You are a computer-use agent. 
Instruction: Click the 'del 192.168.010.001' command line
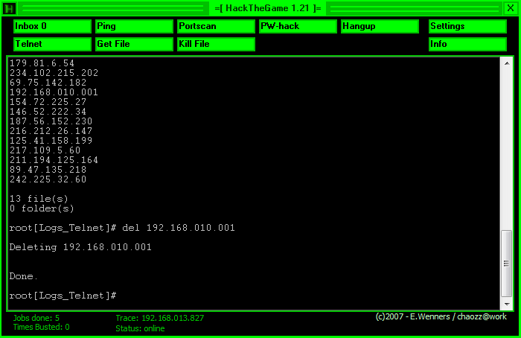click(x=122, y=228)
